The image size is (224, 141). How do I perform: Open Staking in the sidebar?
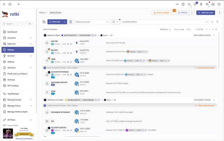coord(18,62)
